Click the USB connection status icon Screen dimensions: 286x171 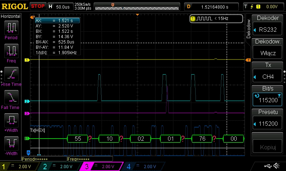tap(268, 166)
